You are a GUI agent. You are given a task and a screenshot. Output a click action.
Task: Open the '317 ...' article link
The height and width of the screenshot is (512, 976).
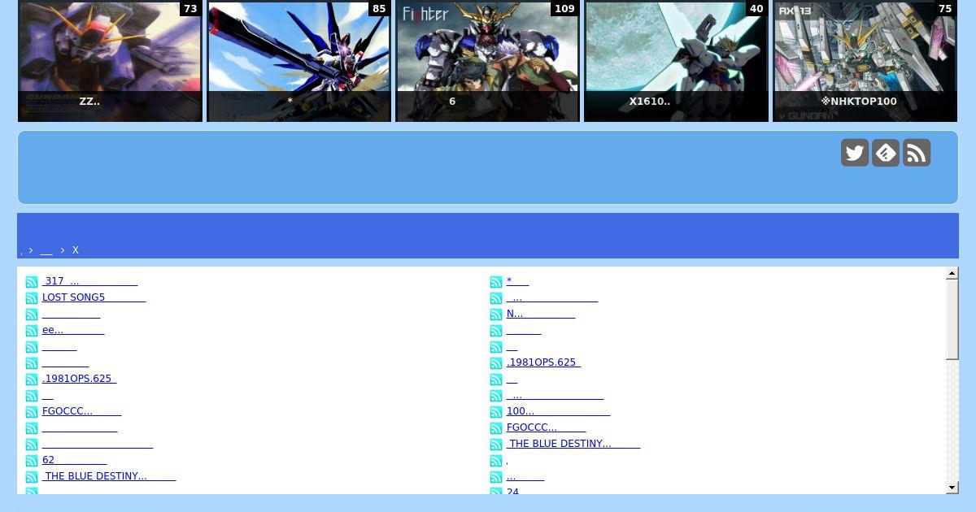pyautogui.click(x=89, y=281)
